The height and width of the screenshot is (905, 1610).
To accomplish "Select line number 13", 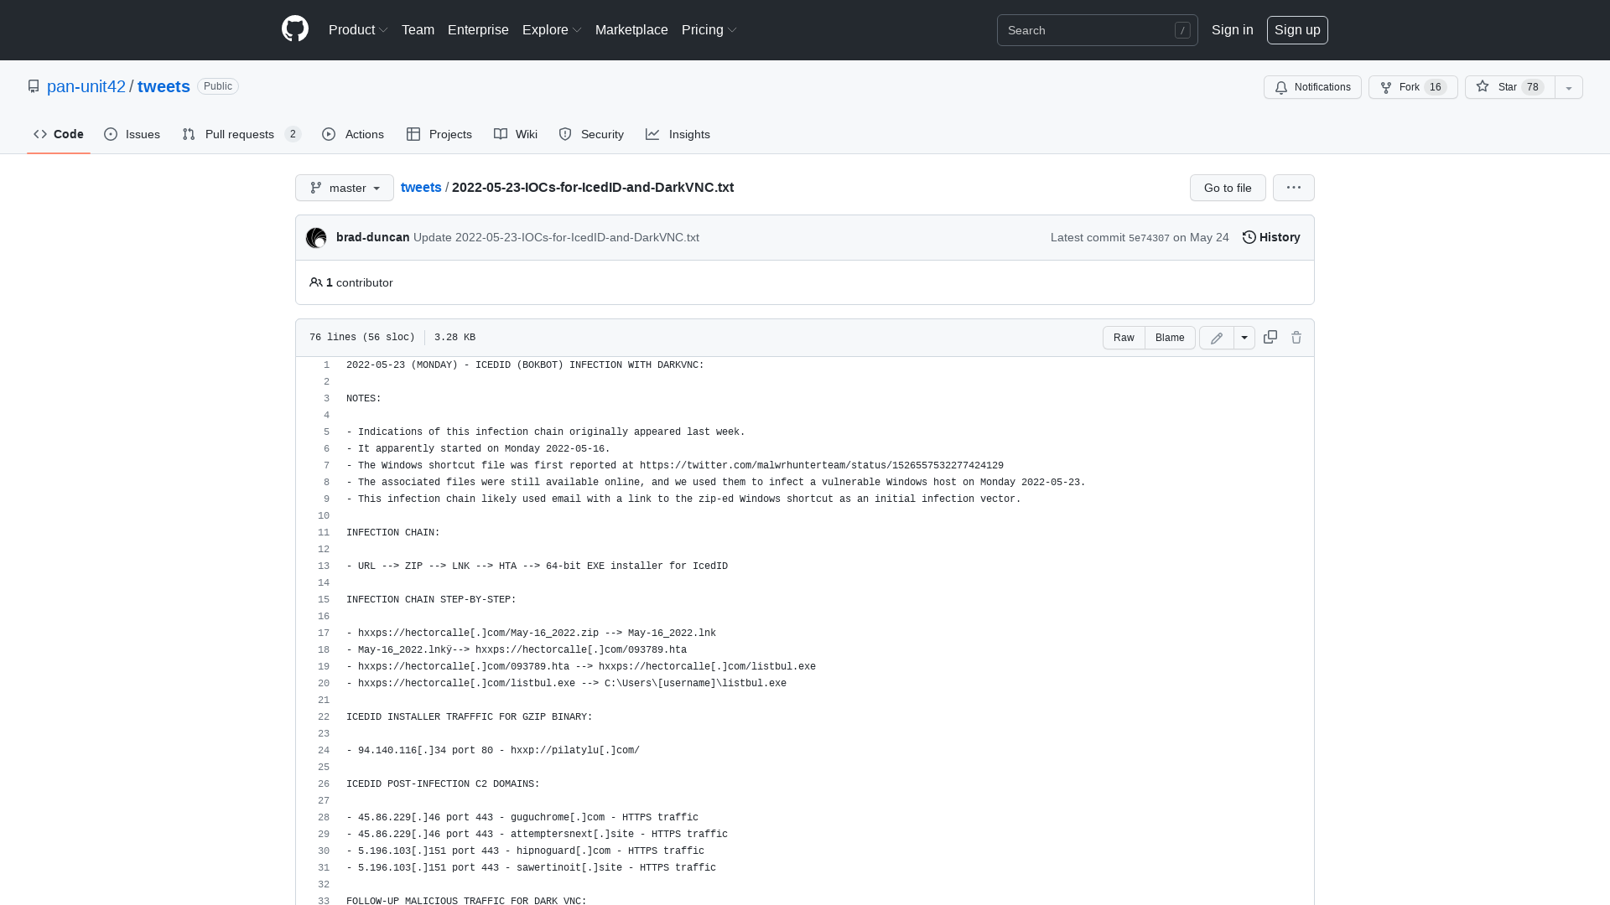I will (324, 566).
